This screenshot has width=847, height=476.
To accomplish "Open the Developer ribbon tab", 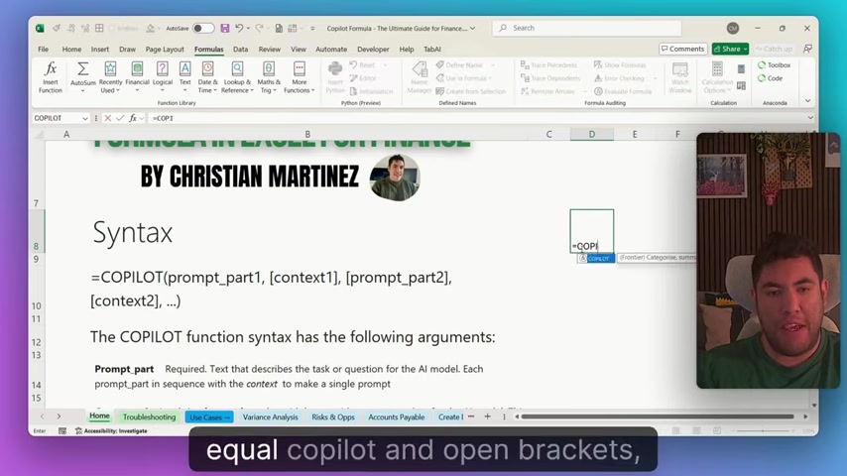I will [373, 50].
